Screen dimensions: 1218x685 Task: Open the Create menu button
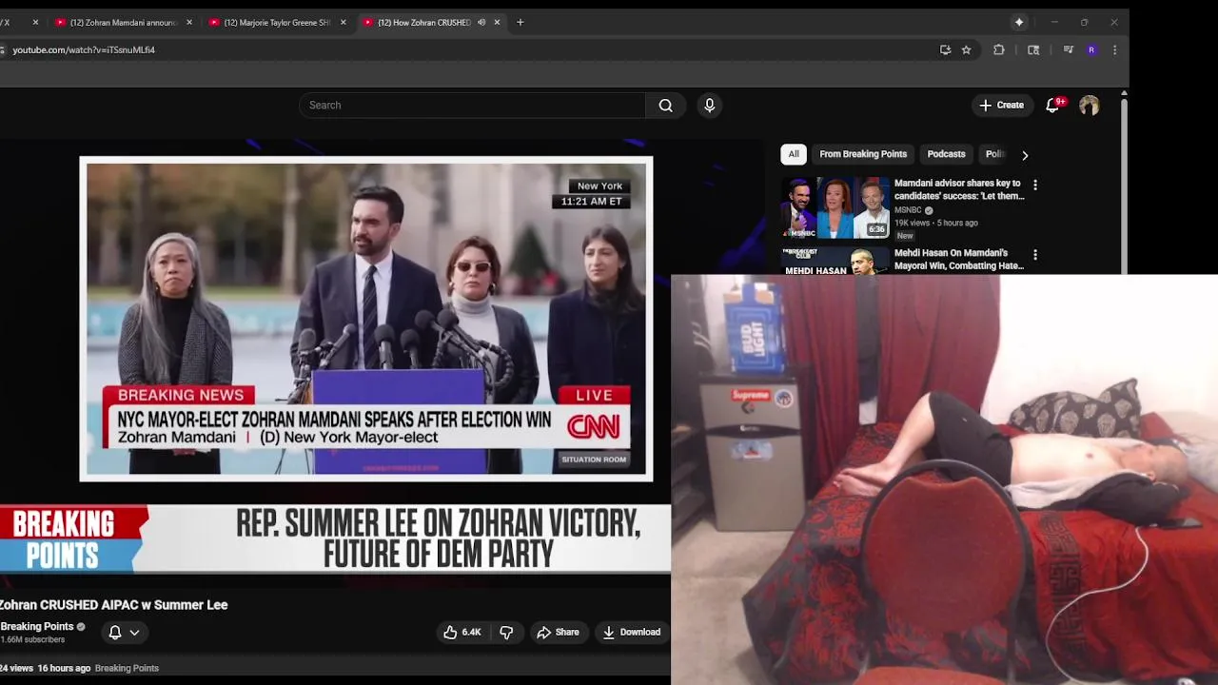point(1002,106)
